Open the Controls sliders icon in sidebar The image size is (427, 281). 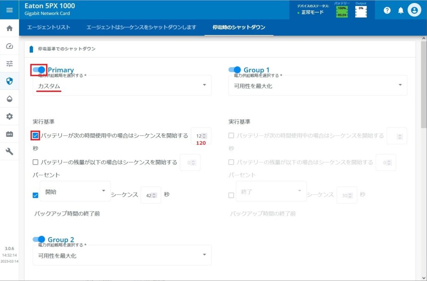(x=9, y=63)
